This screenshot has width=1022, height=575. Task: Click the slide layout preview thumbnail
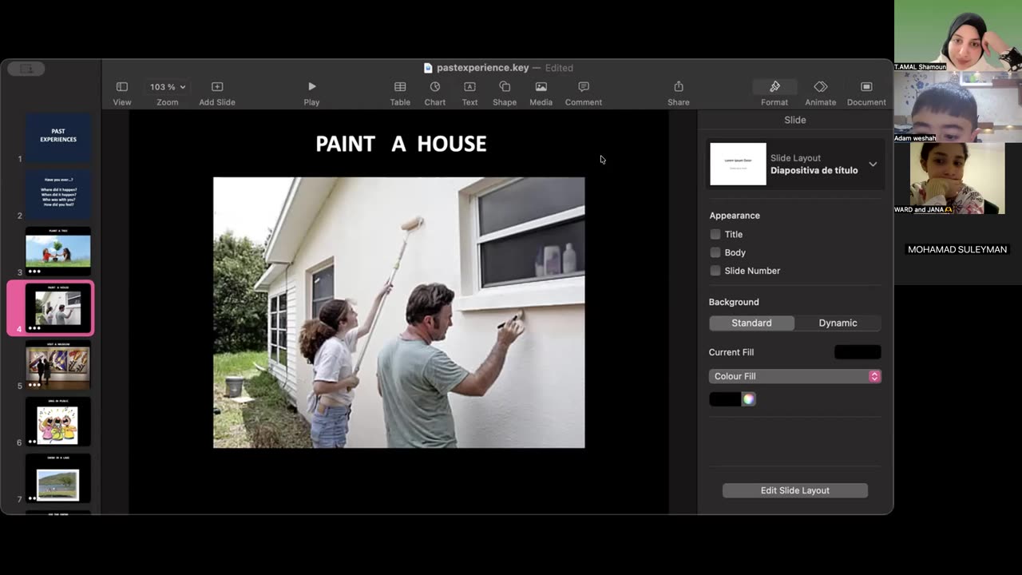tap(738, 164)
